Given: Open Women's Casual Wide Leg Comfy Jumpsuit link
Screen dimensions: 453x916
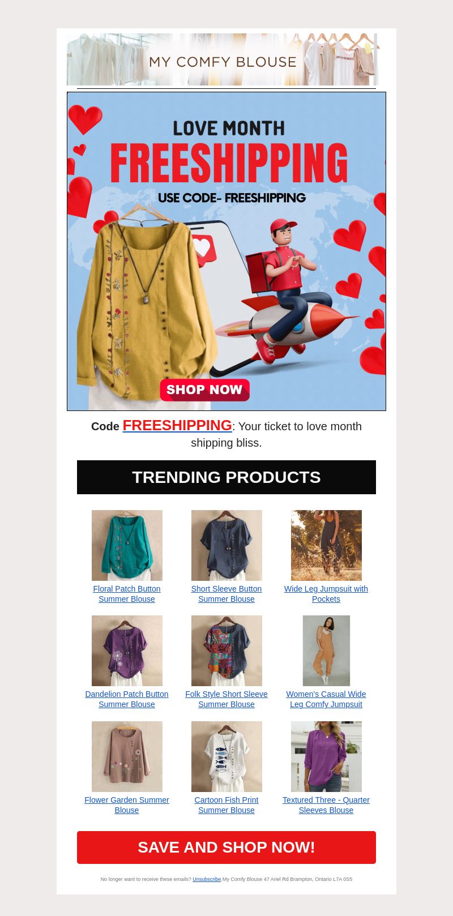Looking at the screenshot, I should (x=326, y=699).
